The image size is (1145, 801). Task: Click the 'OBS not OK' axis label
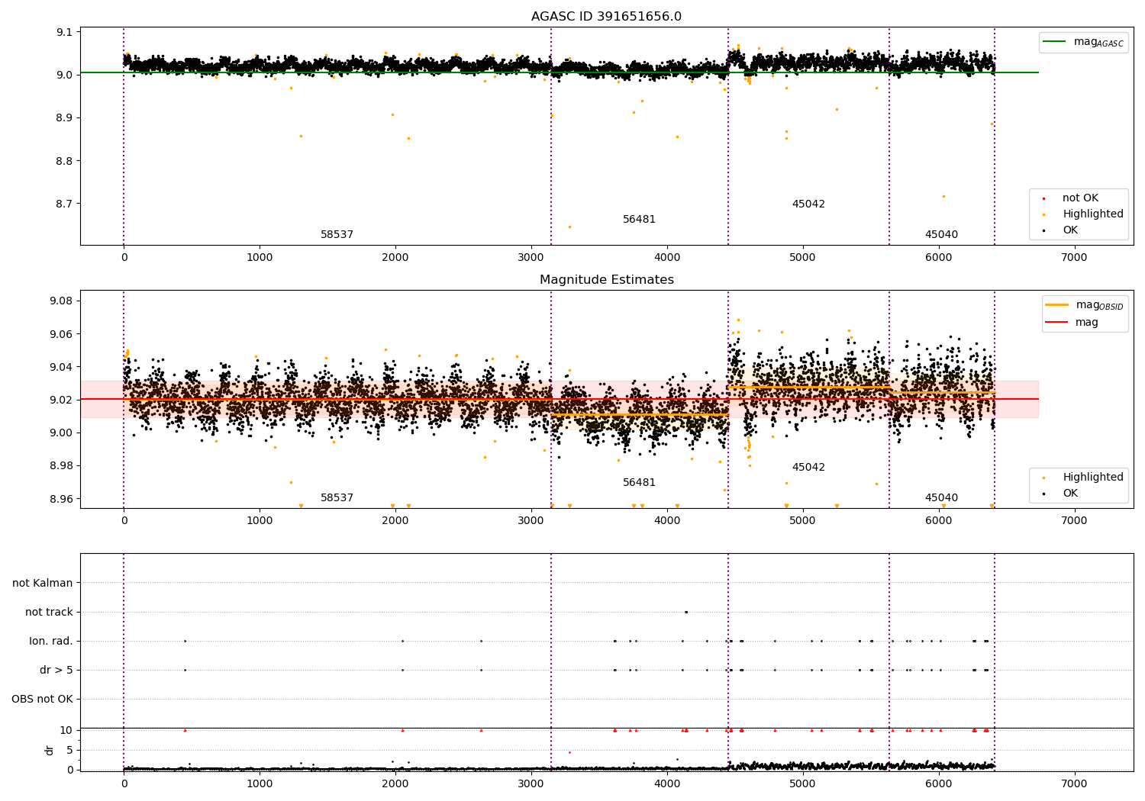[x=43, y=700]
